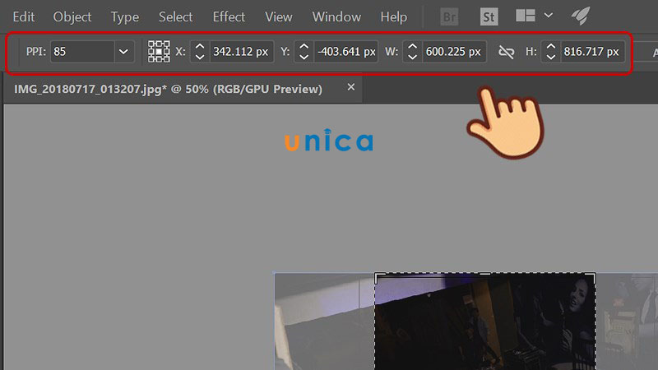Click the Reference Point grid icon
The height and width of the screenshot is (370, 658).
pos(159,52)
